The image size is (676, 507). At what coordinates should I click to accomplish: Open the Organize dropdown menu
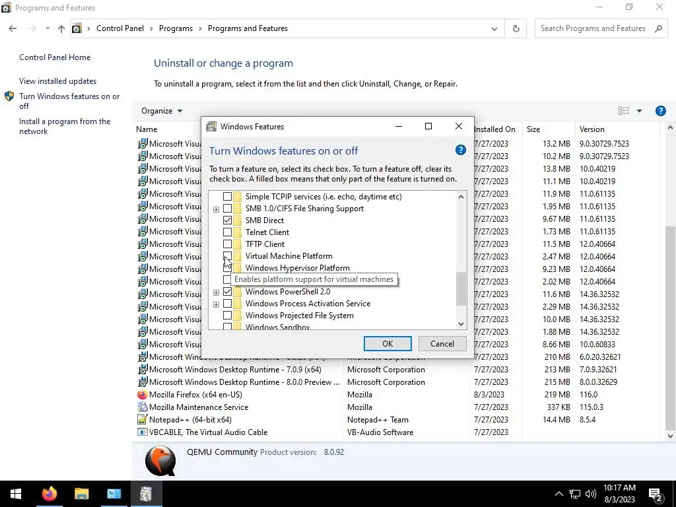(162, 111)
